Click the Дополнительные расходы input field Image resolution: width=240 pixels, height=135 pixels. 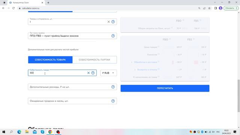72,87
